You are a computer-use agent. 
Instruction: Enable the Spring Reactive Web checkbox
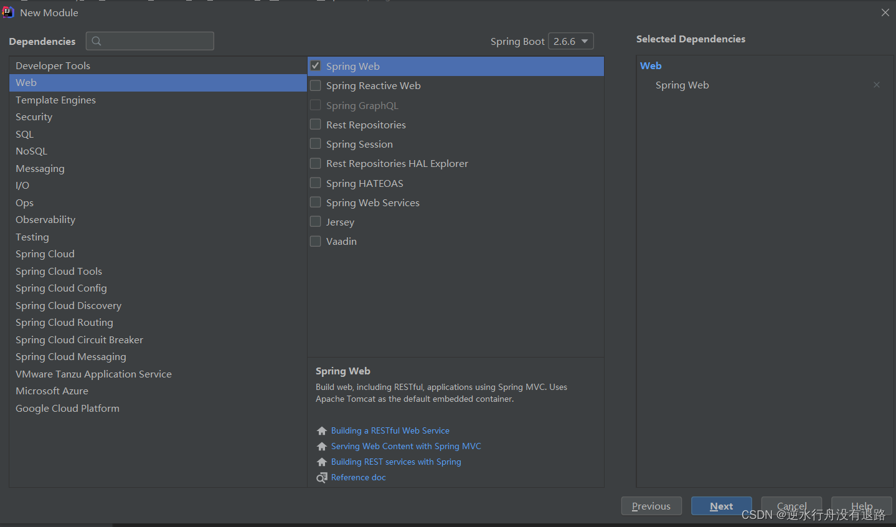coord(316,85)
